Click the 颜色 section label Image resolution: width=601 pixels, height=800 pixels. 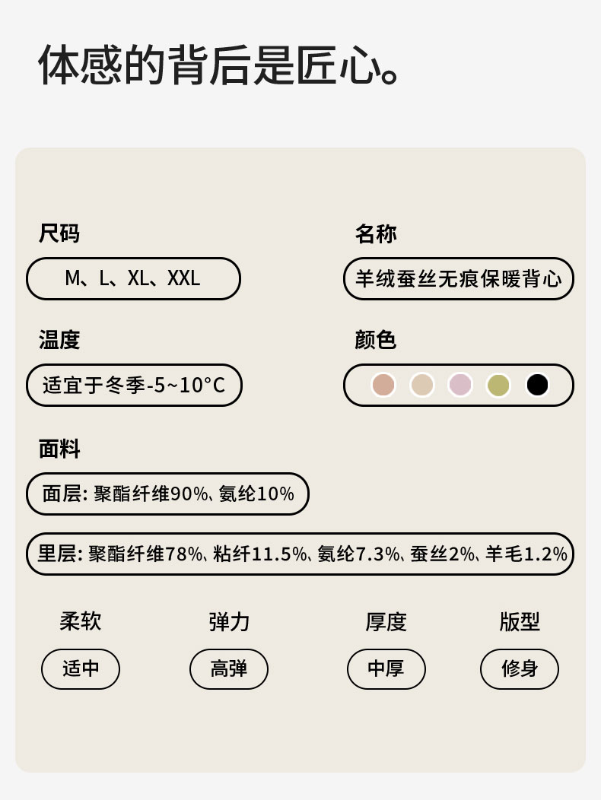(375, 340)
